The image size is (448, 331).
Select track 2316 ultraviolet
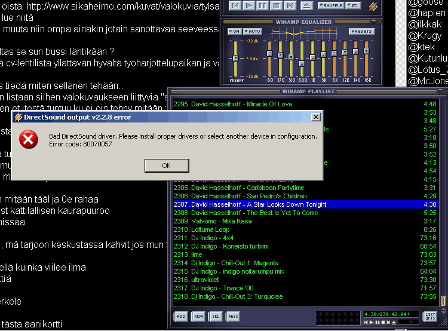click(305, 280)
